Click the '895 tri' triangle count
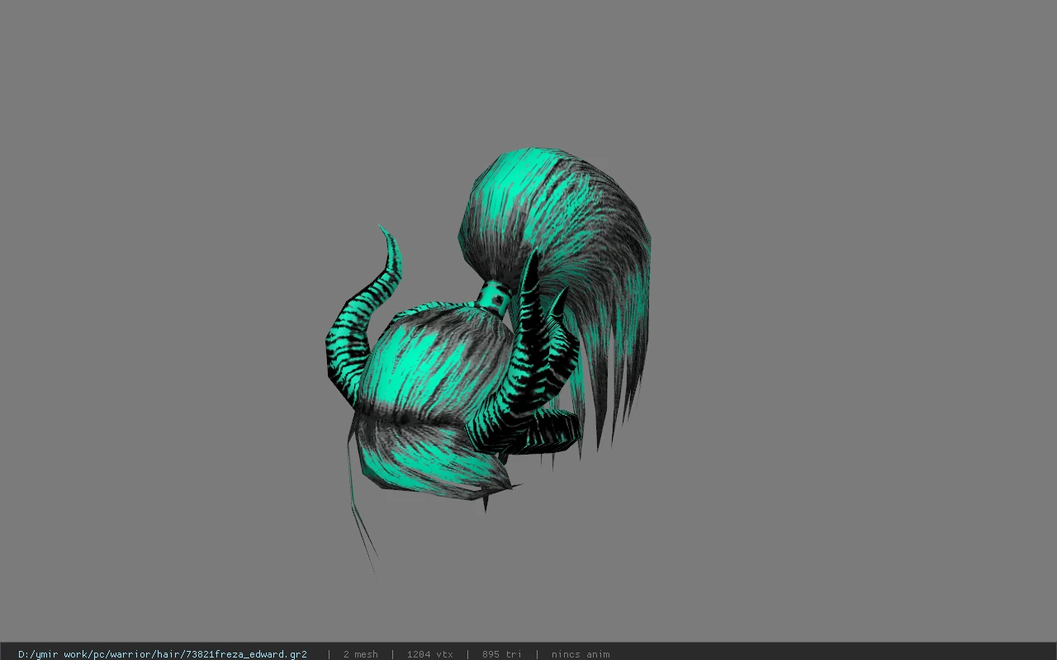The width and height of the screenshot is (1057, 660). tap(502, 654)
